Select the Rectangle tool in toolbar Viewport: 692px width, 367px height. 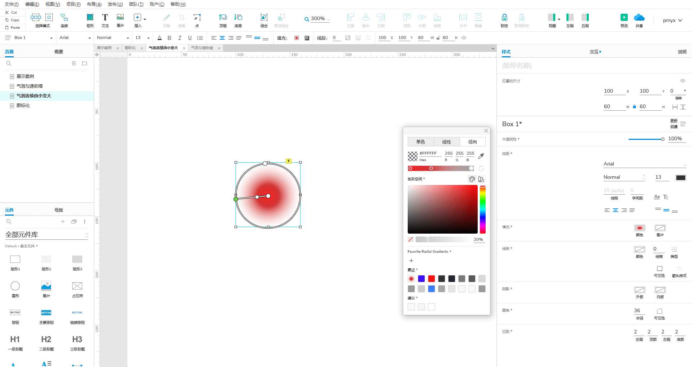tap(90, 17)
